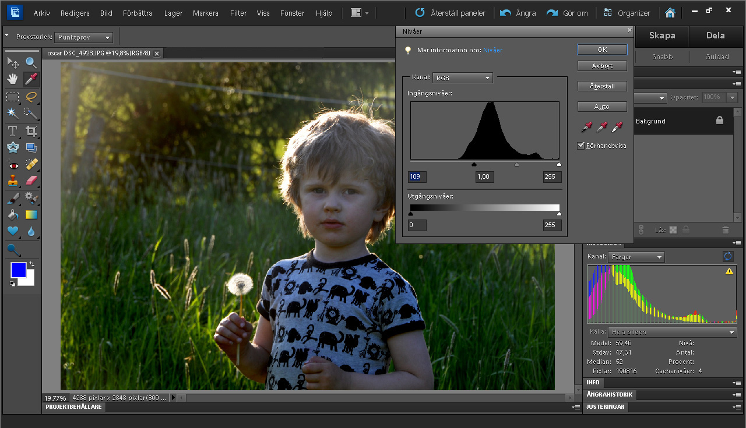Viewport: 746px width, 428px height.
Task: Select the Horizontal Type tool
Action: coord(13,131)
